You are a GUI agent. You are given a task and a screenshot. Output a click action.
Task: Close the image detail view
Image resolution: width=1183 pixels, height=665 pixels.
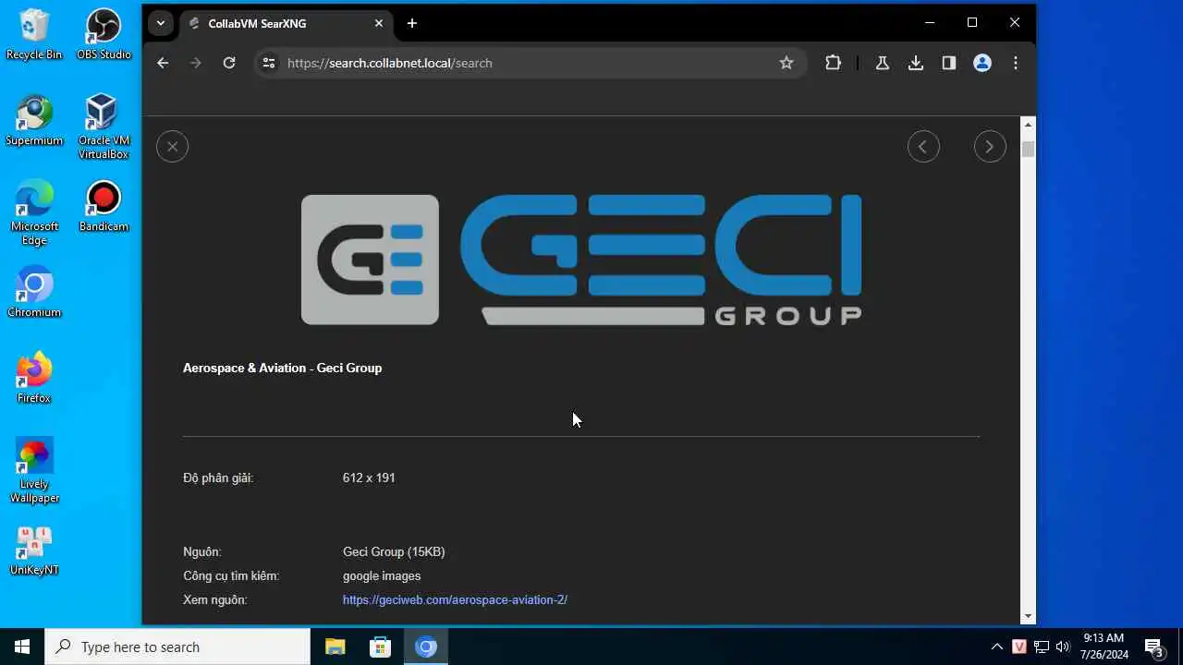(172, 147)
